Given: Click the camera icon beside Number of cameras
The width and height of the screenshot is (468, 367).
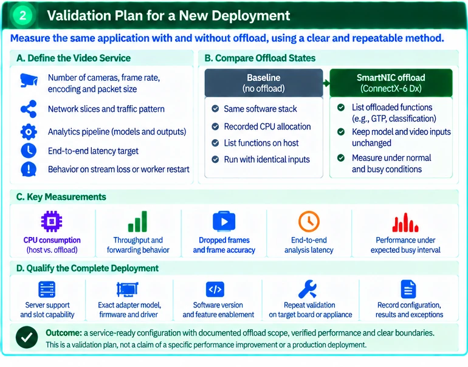Looking at the screenshot, I should tap(29, 80).
